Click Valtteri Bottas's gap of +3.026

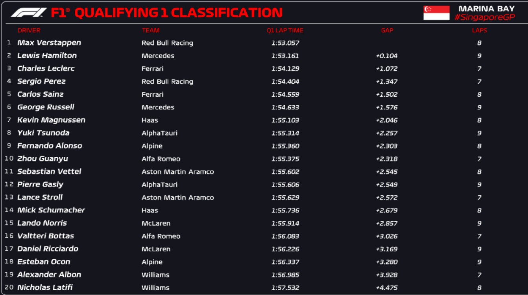coord(386,236)
